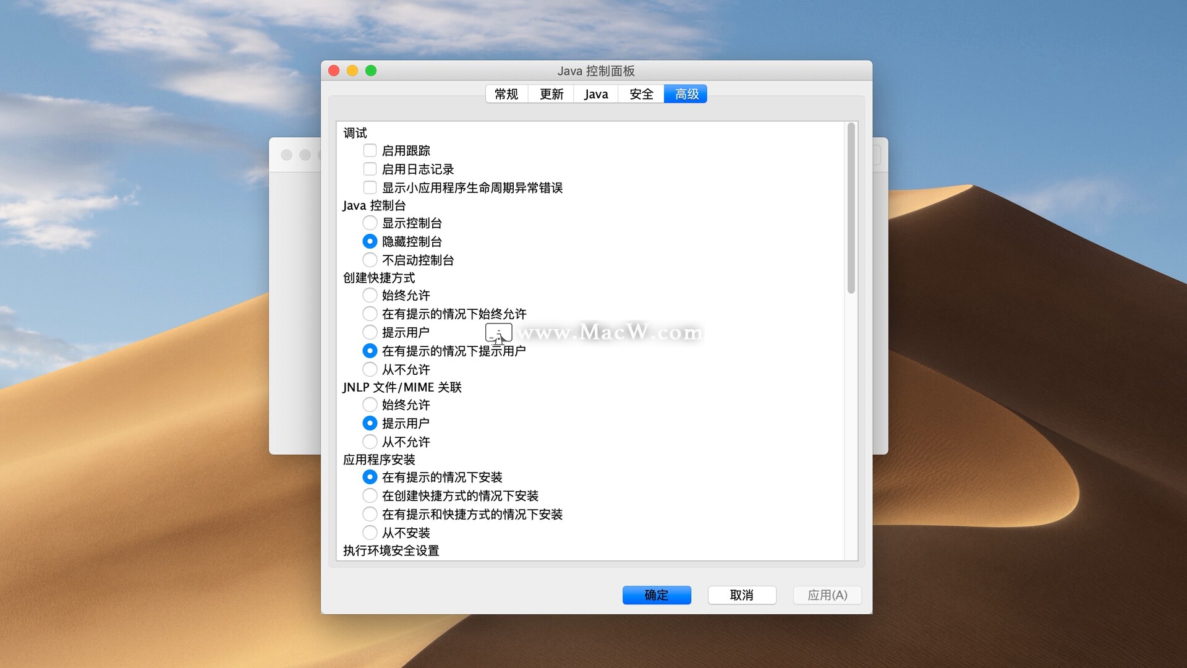
Task: Tick 显示小应用程序生命周期异常错误 checkbox
Action: 370,187
